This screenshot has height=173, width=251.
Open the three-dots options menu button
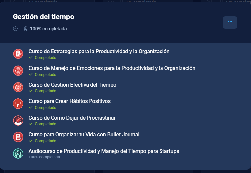click(x=230, y=22)
